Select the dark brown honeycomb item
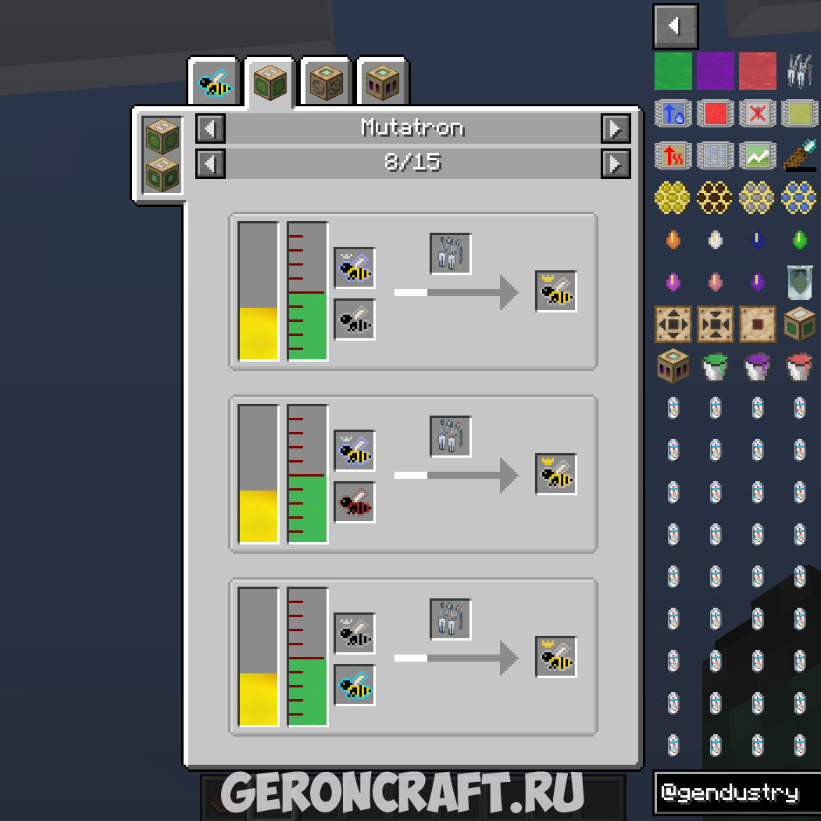This screenshot has height=821, width=821. (x=716, y=198)
